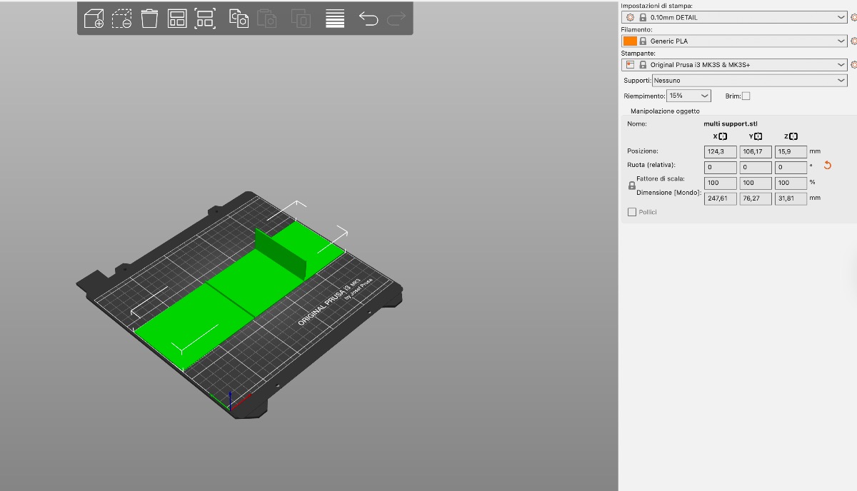
Task: Click the Redo arrow icon
Action: (x=396, y=19)
